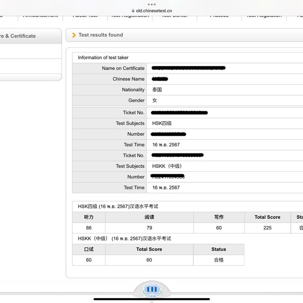Viewport: 303px width, 303px height.
Task: Click the lock icon in the address bar
Action: pos(133,10)
